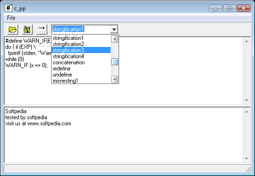The height and width of the screenshot is (176, 255).
Task: Click 'visit us at www.softpedia.com' line
Action: click(x=38, y=123)
